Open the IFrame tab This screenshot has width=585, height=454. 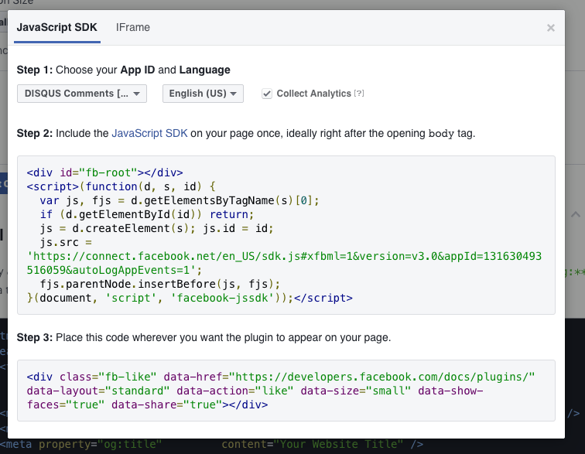pyautogui.click(x=133, y=27)
